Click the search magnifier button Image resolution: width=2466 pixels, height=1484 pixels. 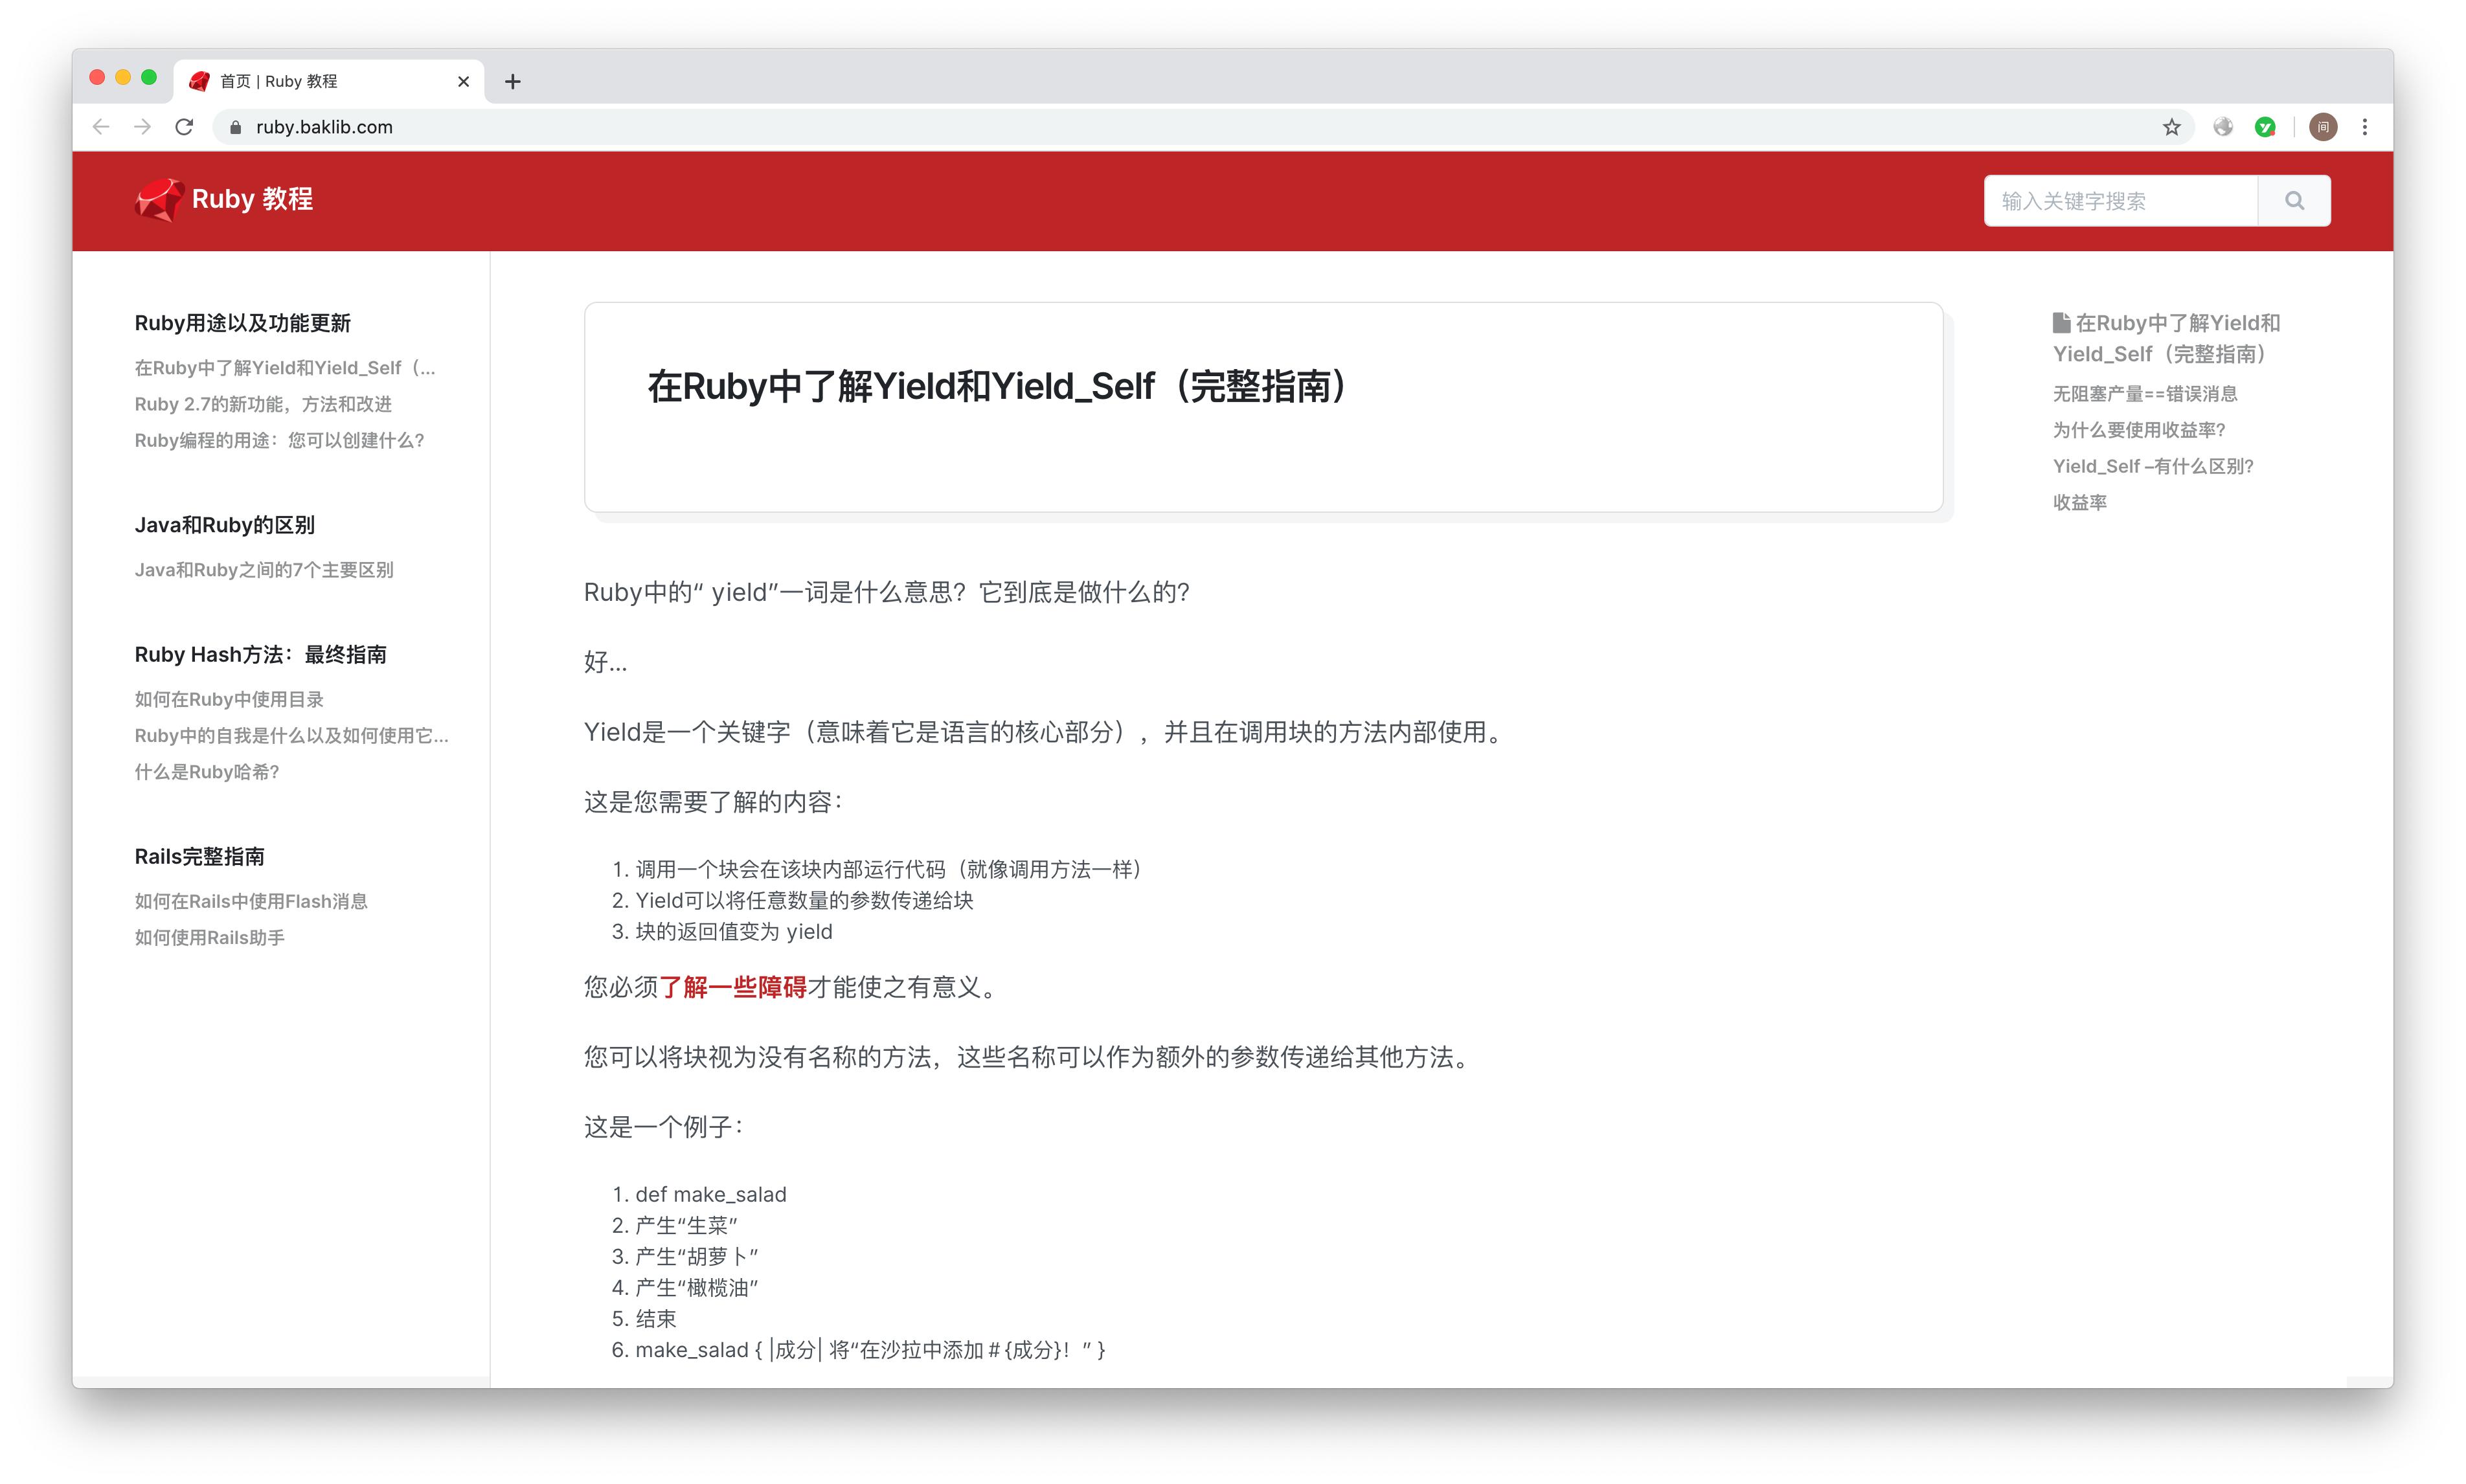(x=2294, y=201)
